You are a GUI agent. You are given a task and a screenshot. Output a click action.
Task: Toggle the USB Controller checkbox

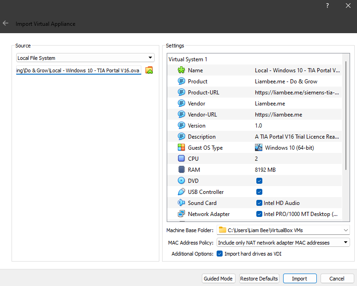point(259,192)
